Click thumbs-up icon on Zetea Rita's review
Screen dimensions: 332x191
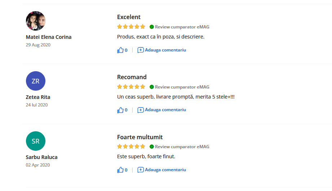click(x=120, y=110)
